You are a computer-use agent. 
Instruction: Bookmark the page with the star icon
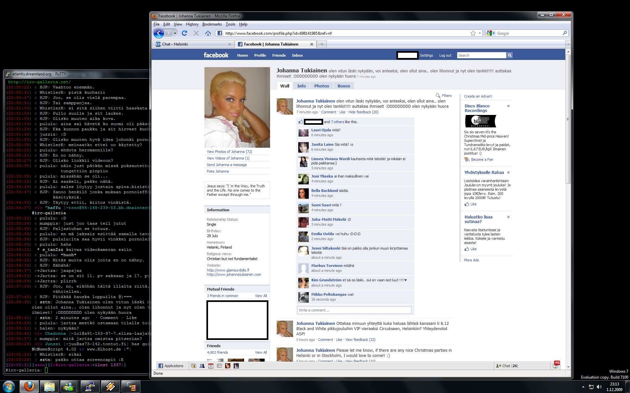pos(473,33)
